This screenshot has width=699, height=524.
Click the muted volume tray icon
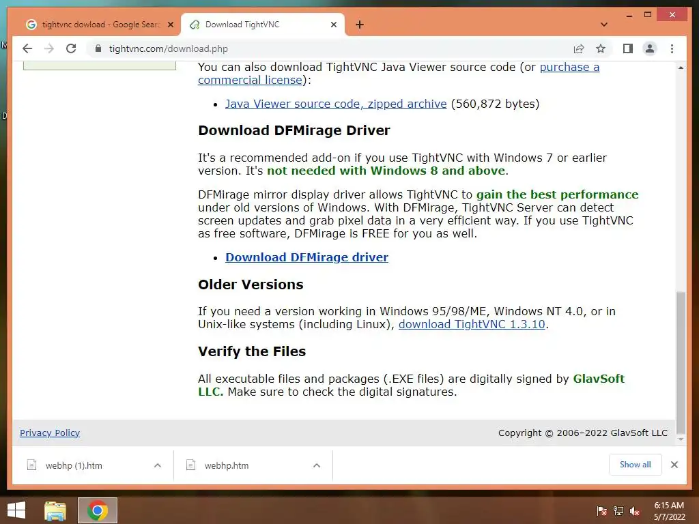(x=635, y=510)
